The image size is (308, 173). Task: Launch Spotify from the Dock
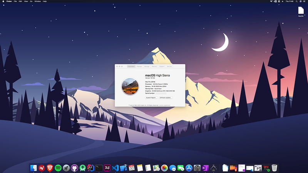[58, 168]
